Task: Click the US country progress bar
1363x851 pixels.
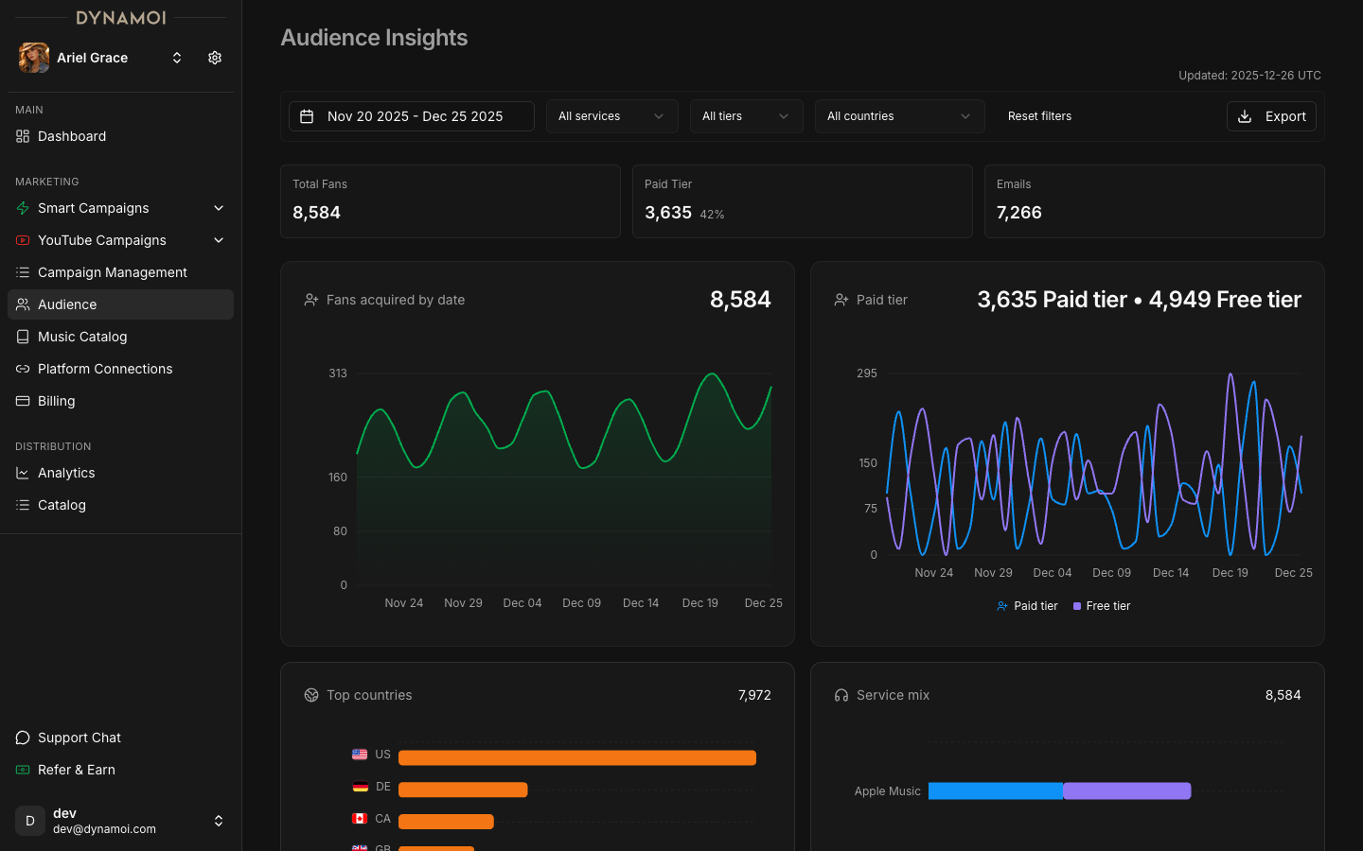Action: pos(577,757)
